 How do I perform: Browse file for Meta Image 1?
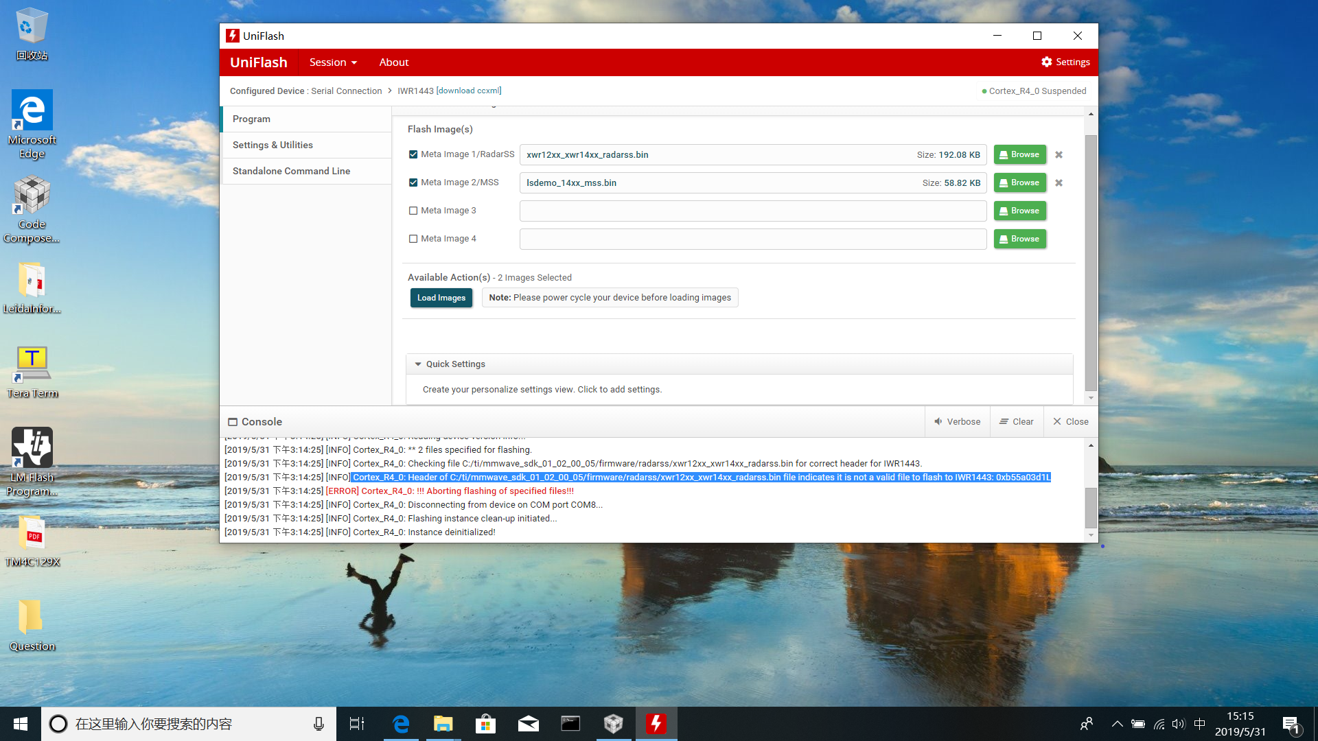tap(1019, 155)
